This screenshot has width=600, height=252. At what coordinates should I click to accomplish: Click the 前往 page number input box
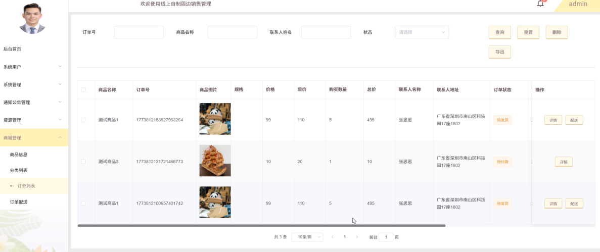386,237
